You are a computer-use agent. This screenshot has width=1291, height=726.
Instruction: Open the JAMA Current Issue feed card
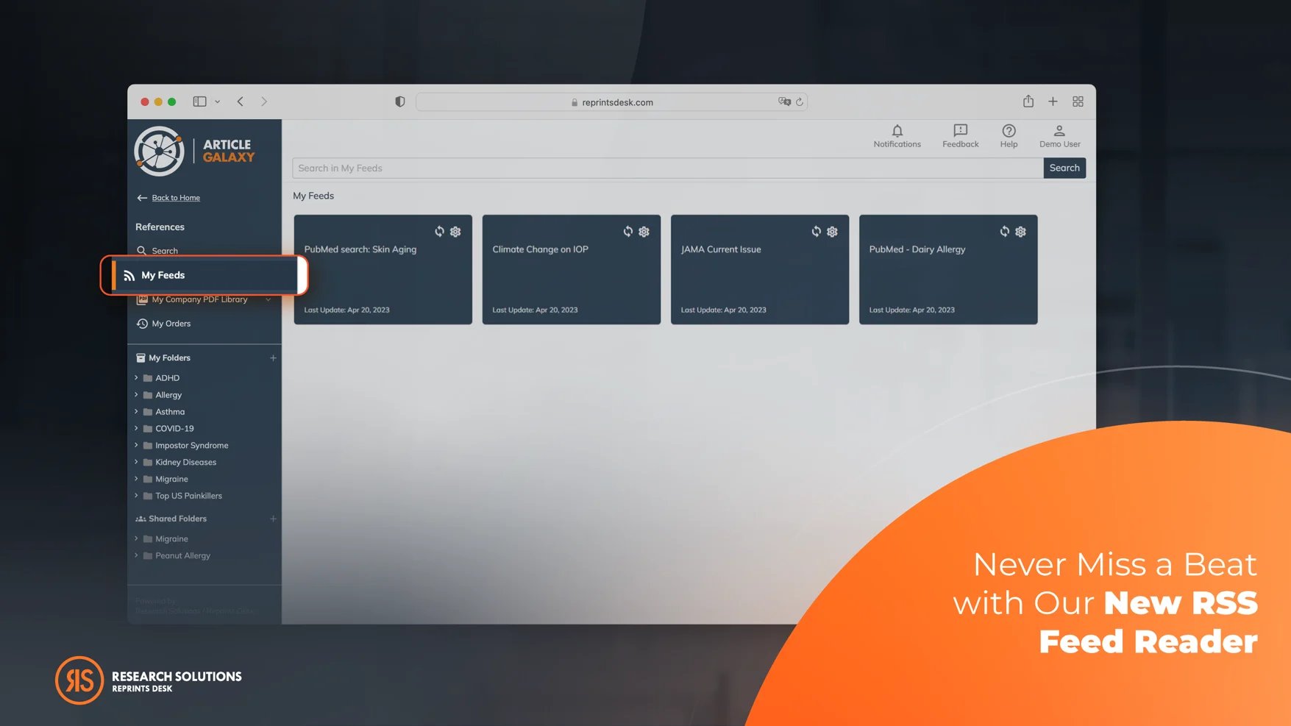[x=760, y=269]
